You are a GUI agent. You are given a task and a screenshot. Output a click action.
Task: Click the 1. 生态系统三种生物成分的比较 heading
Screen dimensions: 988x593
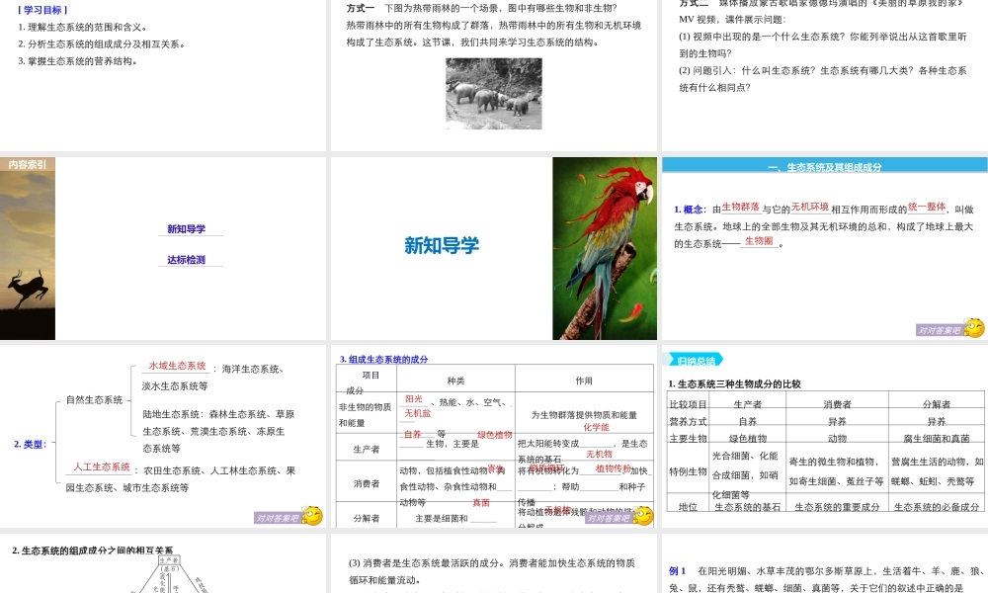click(x=735, y=383)
